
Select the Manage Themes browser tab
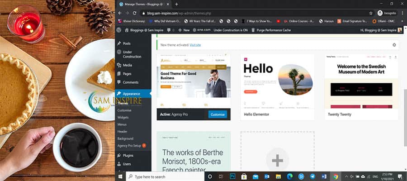pyautogui.click(x=144, y=5)
